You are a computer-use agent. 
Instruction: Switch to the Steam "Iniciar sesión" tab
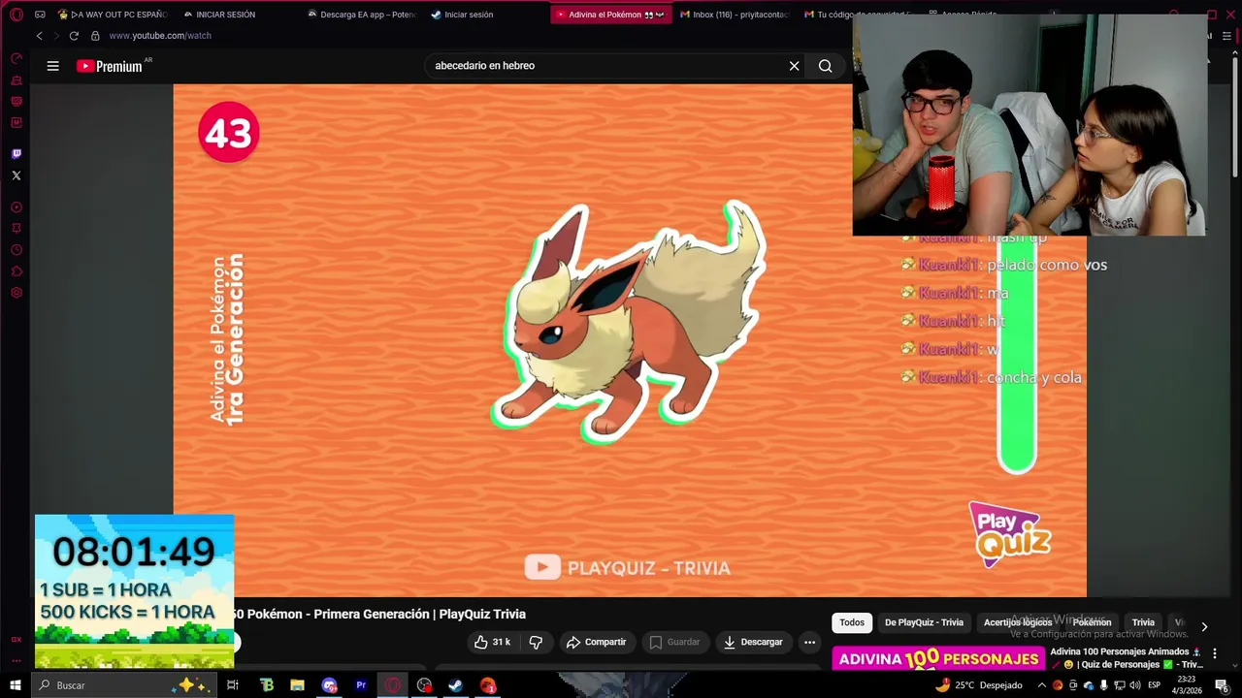pos(463,15)
